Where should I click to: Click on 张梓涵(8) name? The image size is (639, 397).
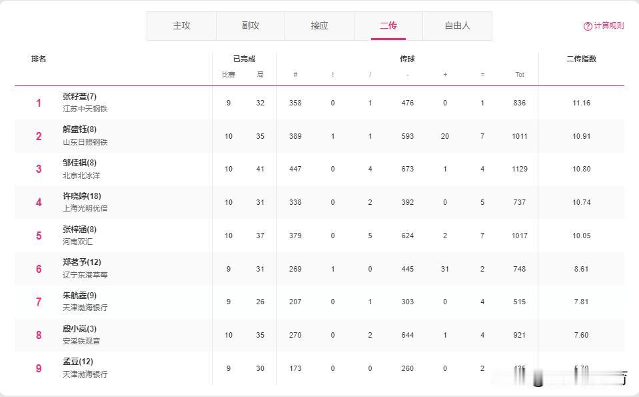(80, 230)
